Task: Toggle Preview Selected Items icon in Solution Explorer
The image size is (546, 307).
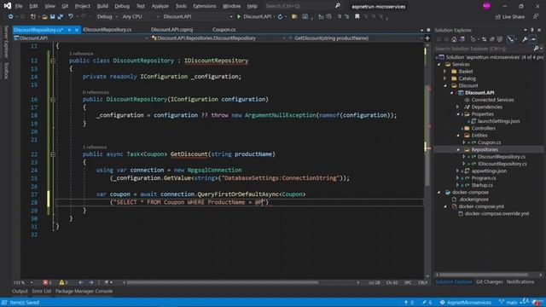Action: [x=533, y=39]
